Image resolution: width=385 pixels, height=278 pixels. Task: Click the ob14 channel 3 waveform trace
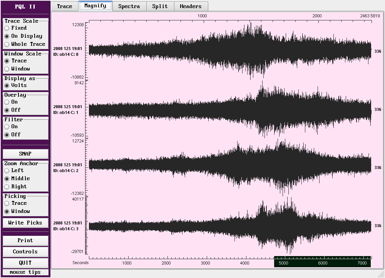(x=229, y=226)
